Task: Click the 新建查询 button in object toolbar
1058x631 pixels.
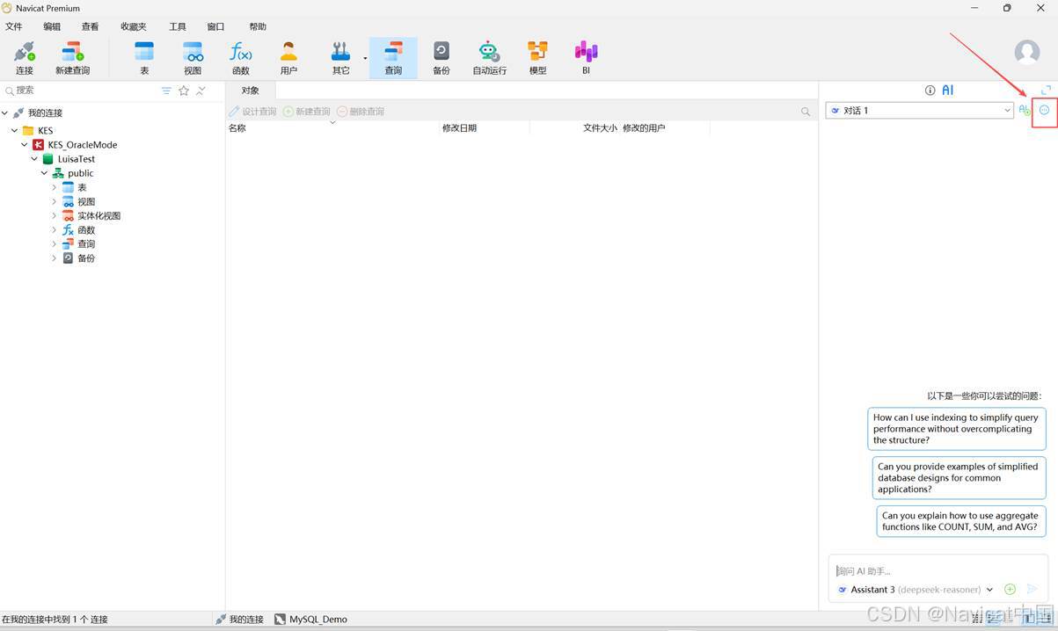Action: tap(306, 112)
